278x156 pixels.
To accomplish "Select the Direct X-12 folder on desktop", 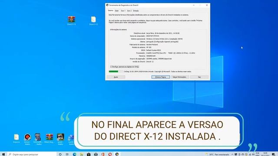I will coord(93,20).
